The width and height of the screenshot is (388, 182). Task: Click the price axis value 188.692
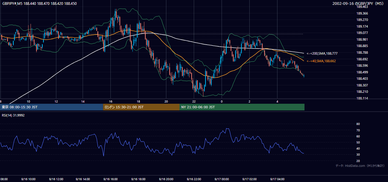point(362,59)
